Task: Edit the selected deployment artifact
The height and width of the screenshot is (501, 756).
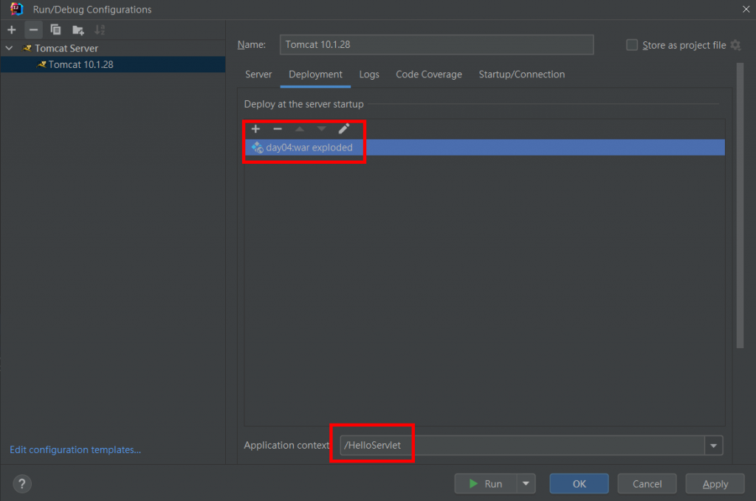Action: click(344, 128)
